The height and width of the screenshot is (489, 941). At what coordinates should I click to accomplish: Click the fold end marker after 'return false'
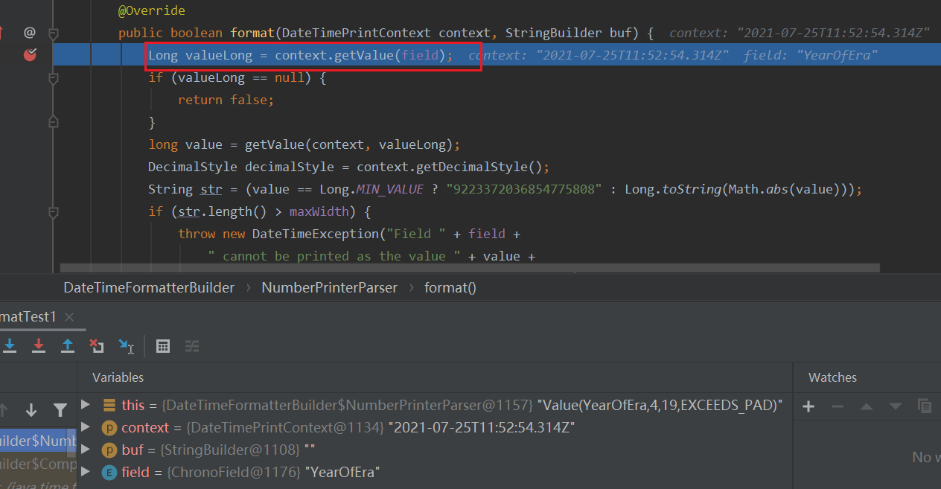[x=53, y=121]
